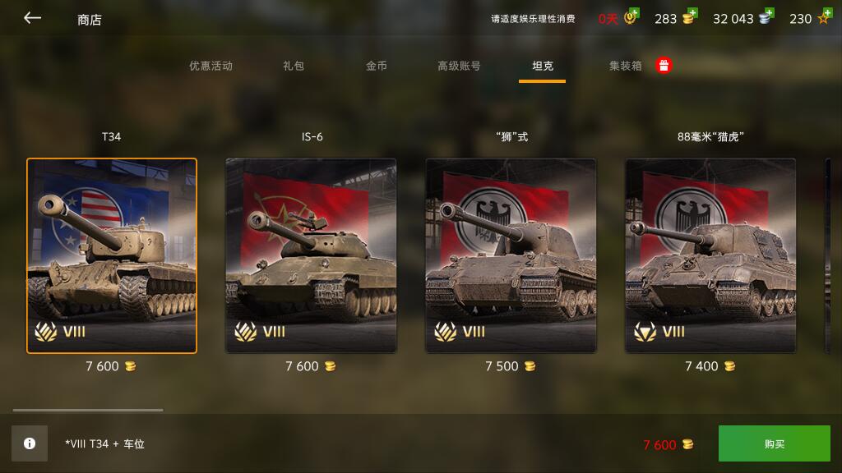Click the red gift icon beside 集装箱
Image resolution: width=842 pixels, height=473 pixels.
click(664, 66)
